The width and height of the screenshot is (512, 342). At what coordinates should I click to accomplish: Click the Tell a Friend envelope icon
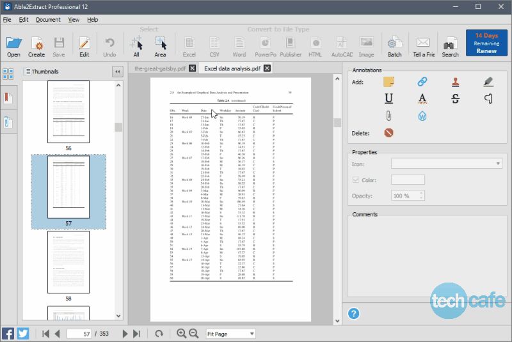423,47
